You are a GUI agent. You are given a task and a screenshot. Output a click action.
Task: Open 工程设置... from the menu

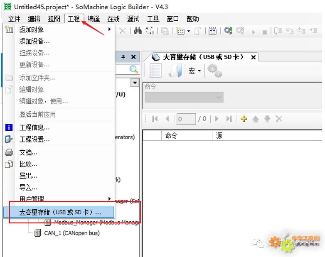[59, 139]
